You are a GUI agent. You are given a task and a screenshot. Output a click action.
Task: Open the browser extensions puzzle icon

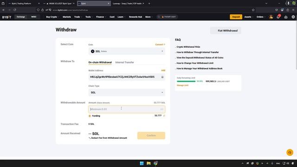[288, 10]
